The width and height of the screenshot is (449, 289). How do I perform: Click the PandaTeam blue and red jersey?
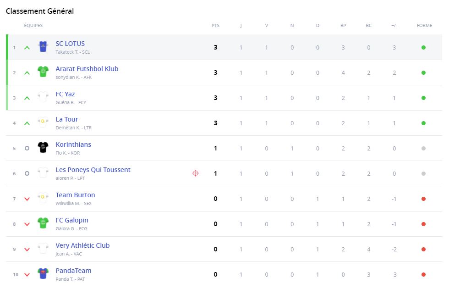tap(43, 274)
